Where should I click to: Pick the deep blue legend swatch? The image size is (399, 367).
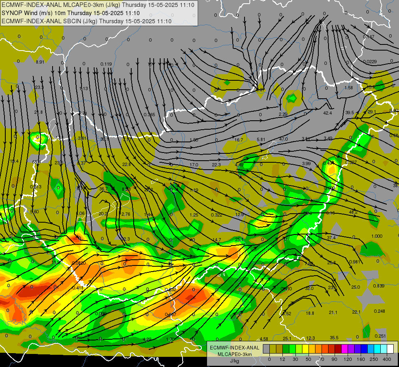coord(364,349)
